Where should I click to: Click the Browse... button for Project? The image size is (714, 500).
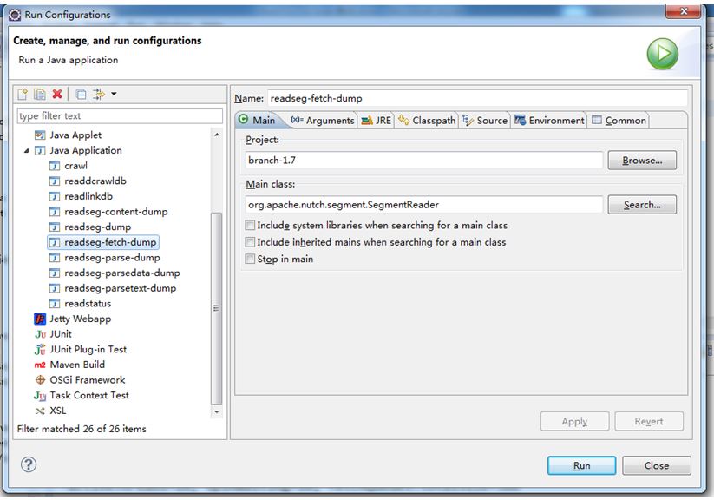click(642, 161)
